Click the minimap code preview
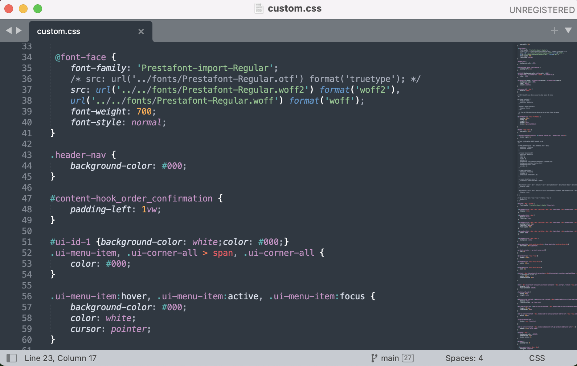Screen dimensions: 577x366 tap(546, 196)
